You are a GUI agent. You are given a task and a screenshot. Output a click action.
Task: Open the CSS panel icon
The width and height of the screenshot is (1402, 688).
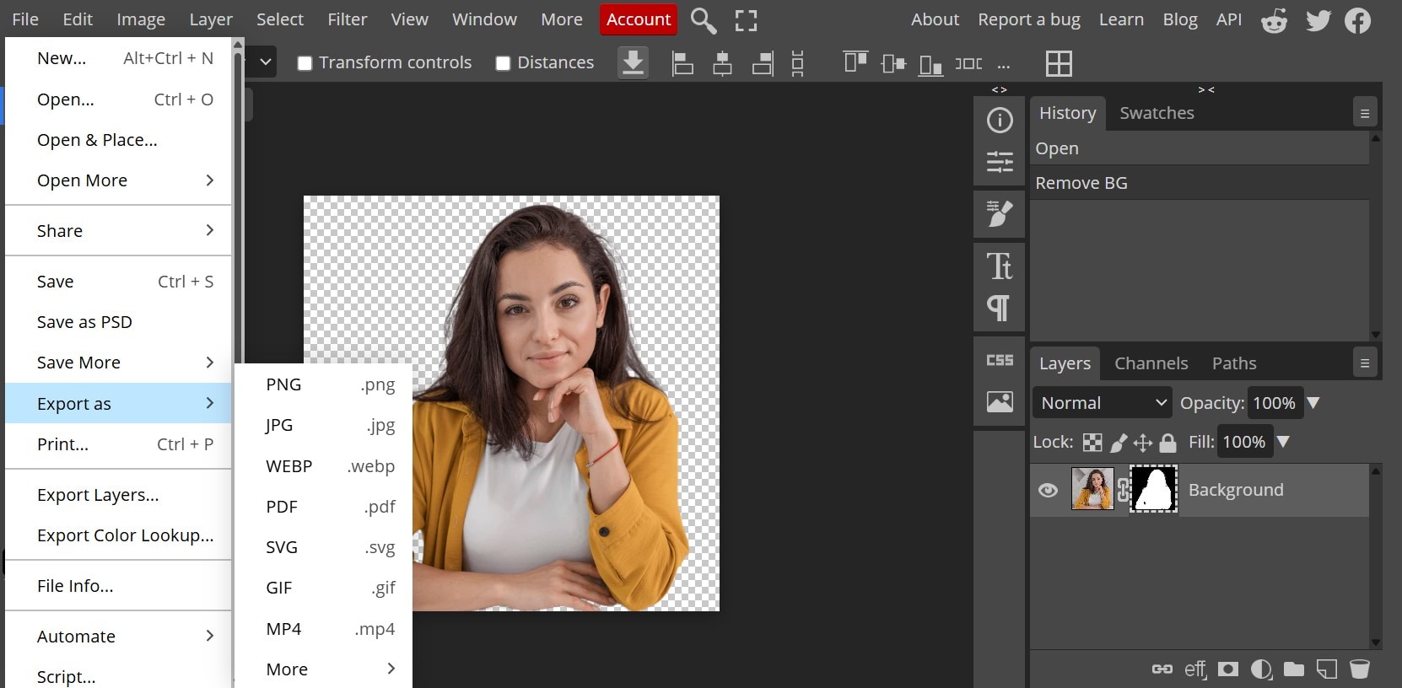point(1000,360)
